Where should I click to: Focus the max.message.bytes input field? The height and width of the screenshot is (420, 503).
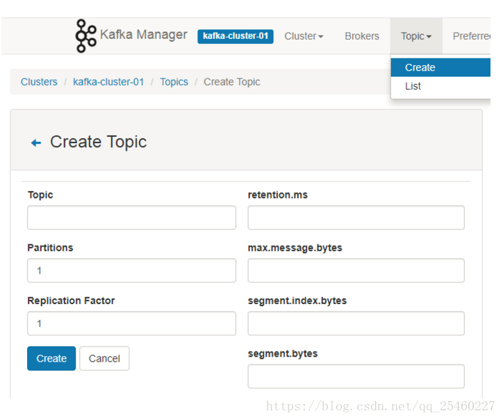click(356, 271)
